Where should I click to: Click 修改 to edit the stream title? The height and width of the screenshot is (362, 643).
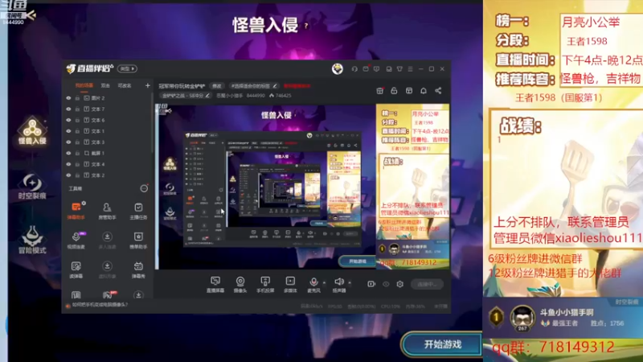[217, 86]
